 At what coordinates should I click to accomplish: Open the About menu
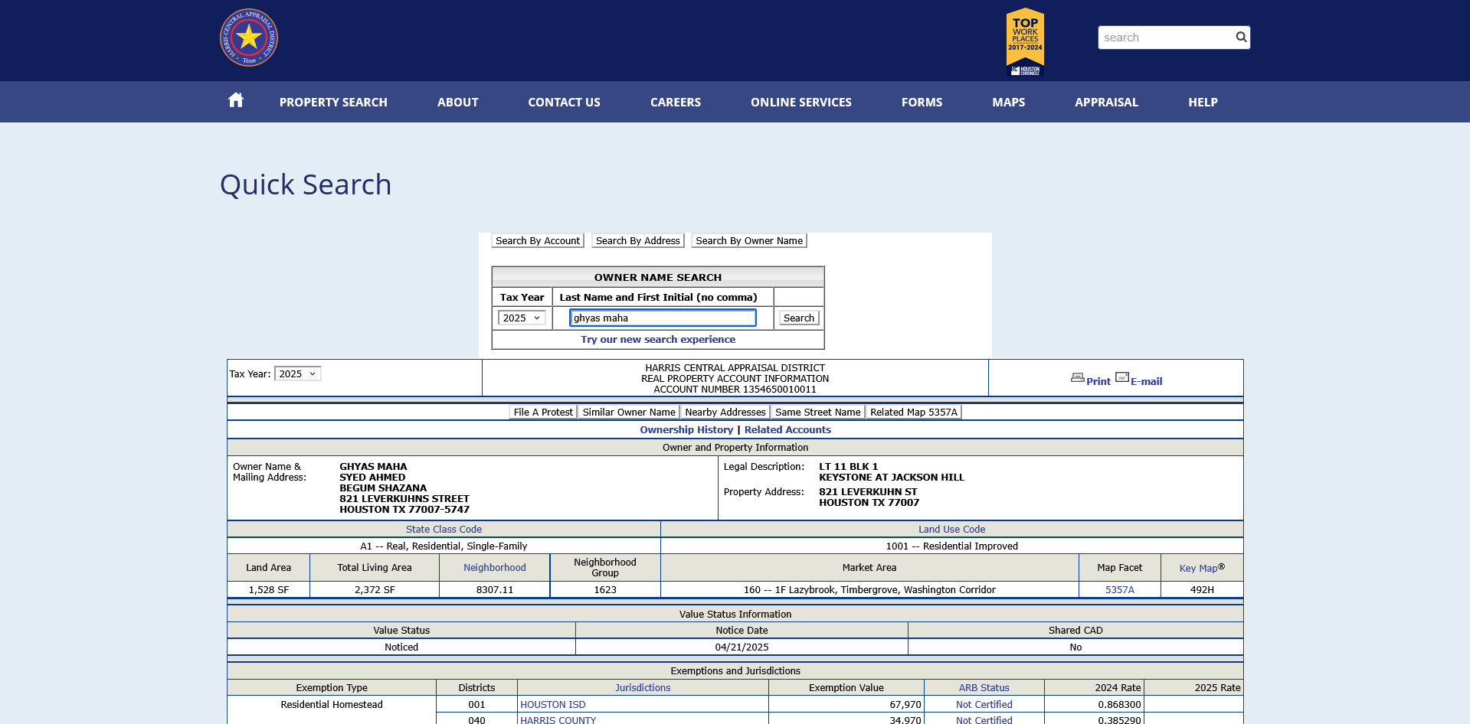[x=458, y=103]
